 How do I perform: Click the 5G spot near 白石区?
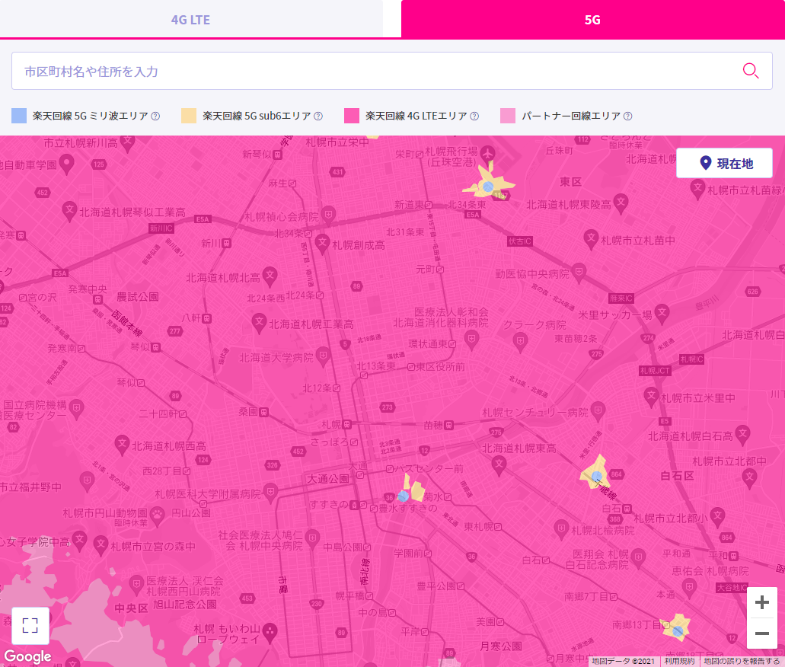(x=596, y=476)
